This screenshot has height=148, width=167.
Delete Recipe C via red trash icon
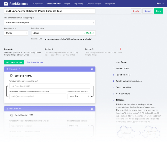coord(120,49)
